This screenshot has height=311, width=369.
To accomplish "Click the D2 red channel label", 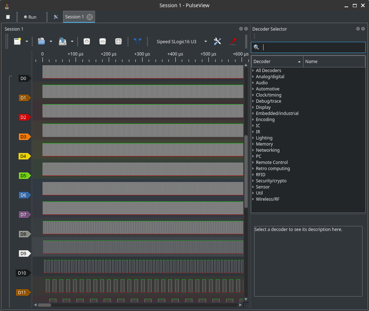I will 24,117.
